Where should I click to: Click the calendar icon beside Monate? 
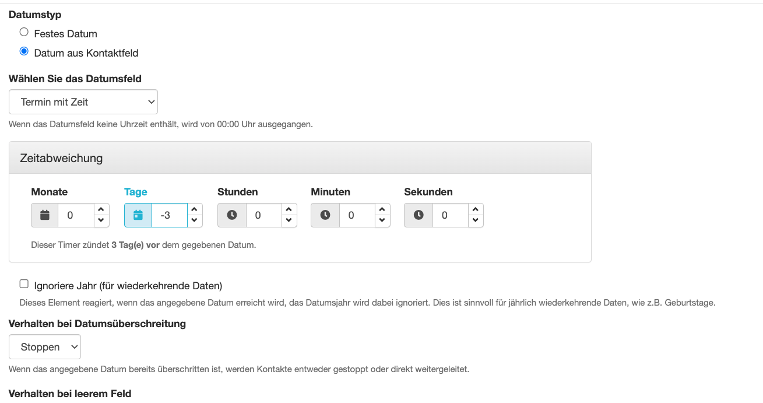coord(44,215)
